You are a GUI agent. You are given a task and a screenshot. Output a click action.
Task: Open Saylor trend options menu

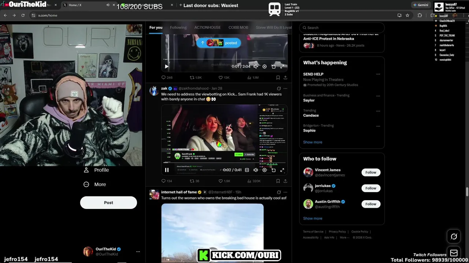pyautogui.click(x=378, y=96)
